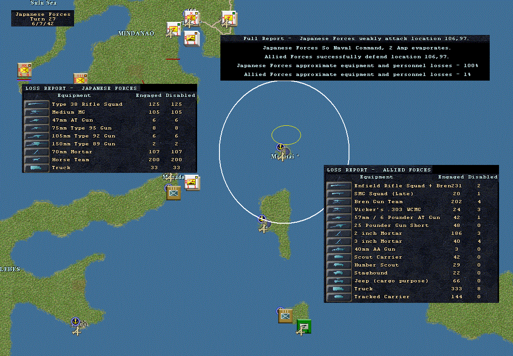
Task: Click the Japanese Forces Turn 27 info panel
Action: [x=42, y=19]
